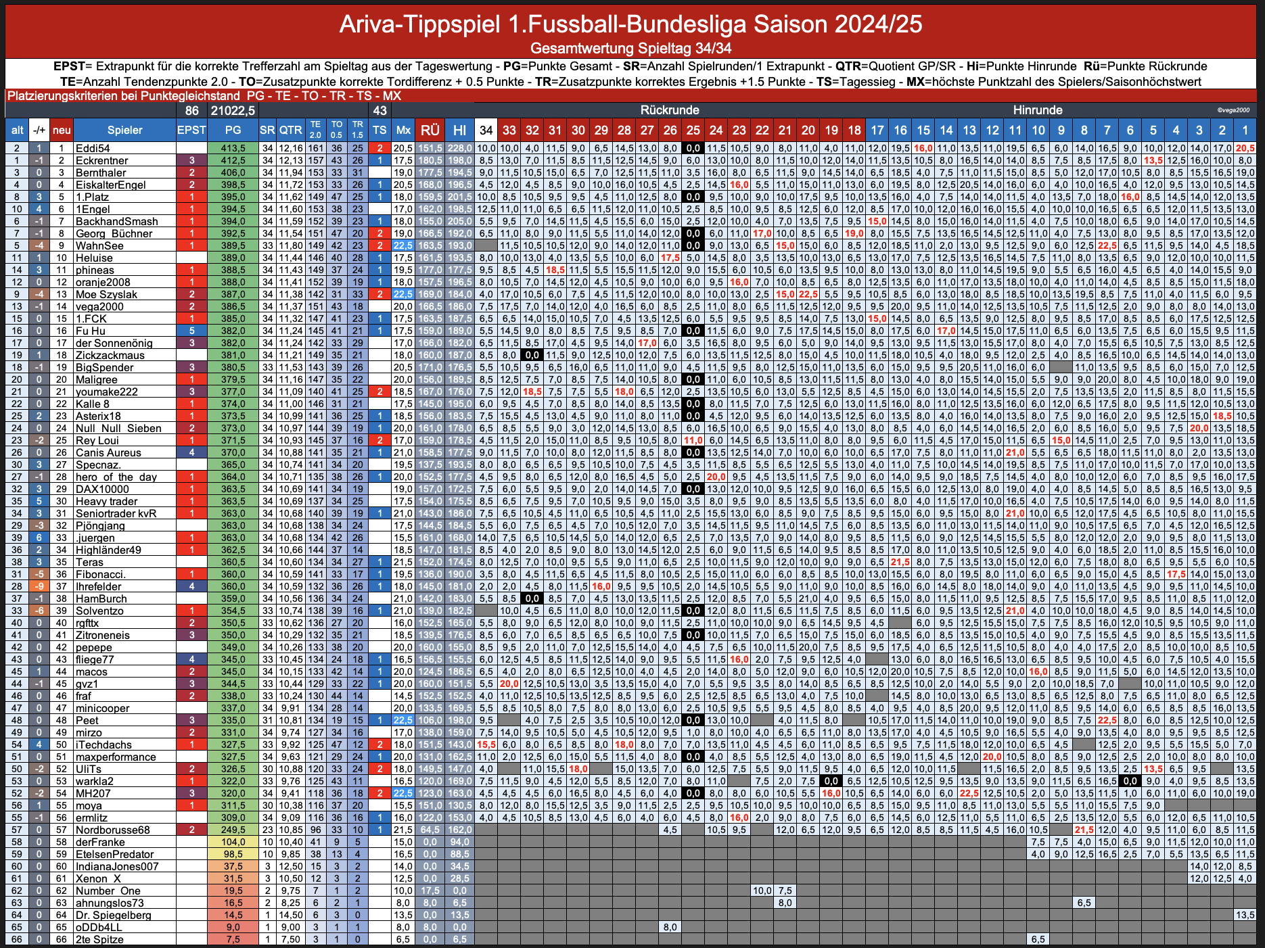Image resolution: width=1265 pixels, height=948 pixels.
Task: Select player name 'Moe Szyslak'
Action: 106,294
